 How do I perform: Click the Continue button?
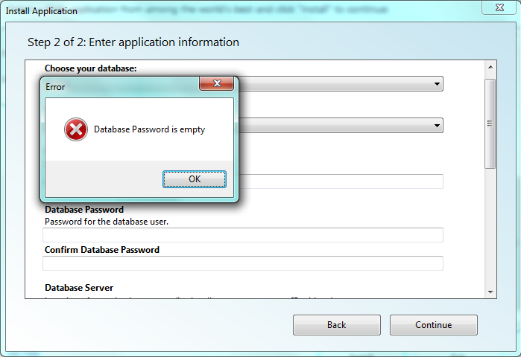click(x=433, y=325)
